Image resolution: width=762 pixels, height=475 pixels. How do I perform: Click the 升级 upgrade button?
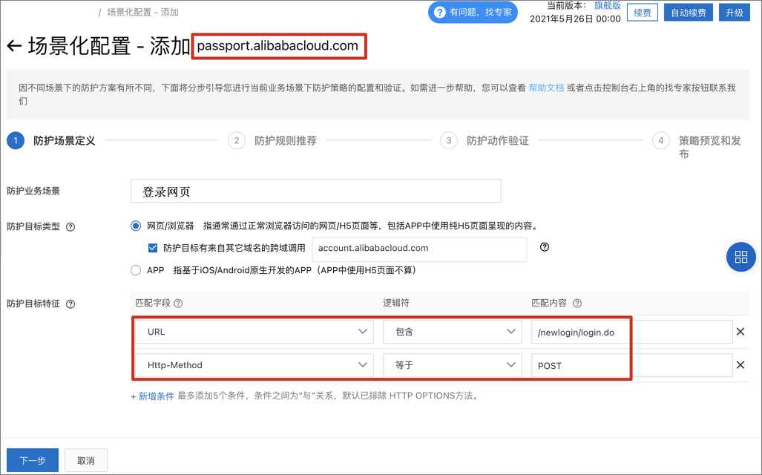(x=735, y=13)
